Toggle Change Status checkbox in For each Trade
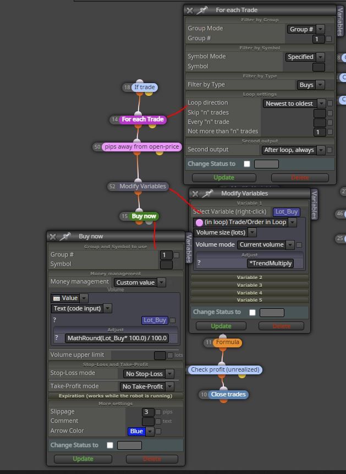This screenshot has width=346, height=474. click(x=247, y=164)
